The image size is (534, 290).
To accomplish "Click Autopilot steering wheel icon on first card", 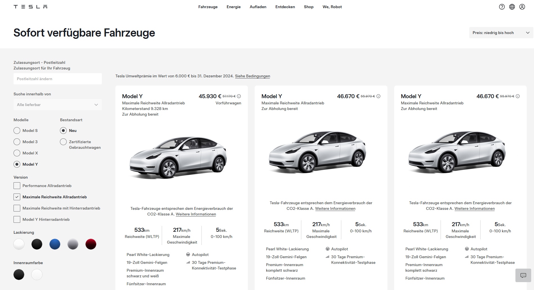I will (188, 255).
